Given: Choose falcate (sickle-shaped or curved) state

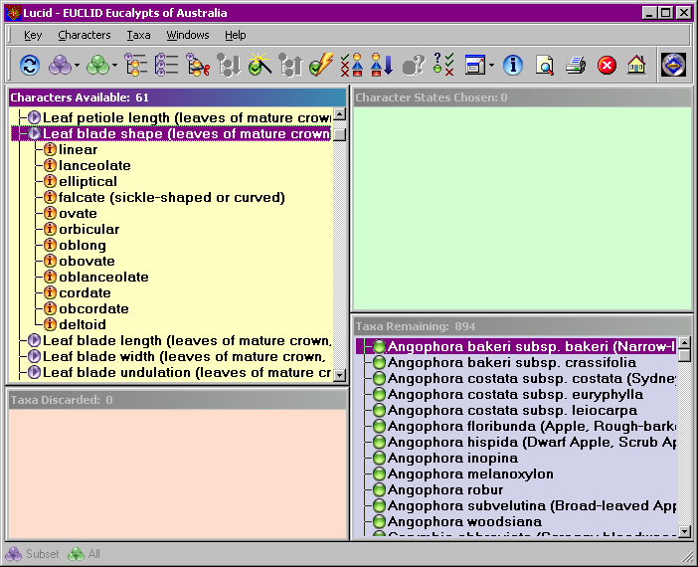Looking at the screenshot, I should click(172, 197).
